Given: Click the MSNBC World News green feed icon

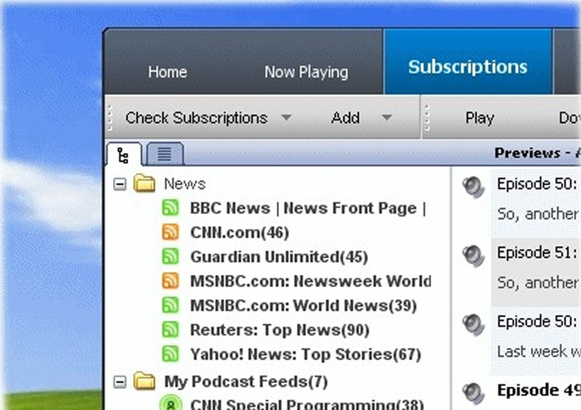Looking at the screenshot, I should [171, 306].
